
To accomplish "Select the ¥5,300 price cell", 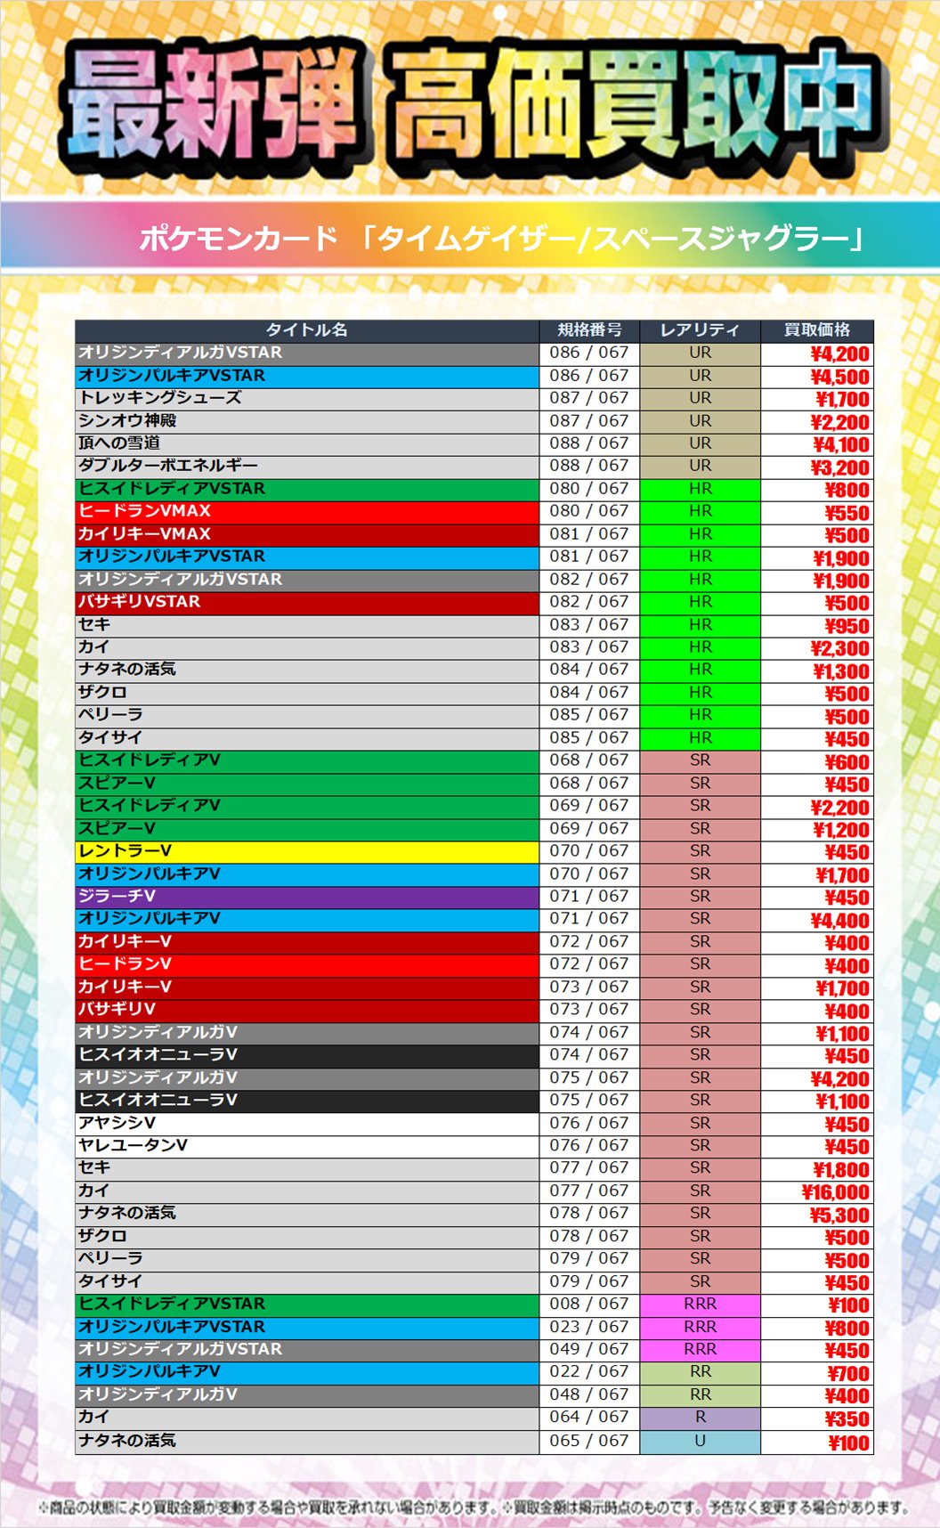I will (817, 1214).
